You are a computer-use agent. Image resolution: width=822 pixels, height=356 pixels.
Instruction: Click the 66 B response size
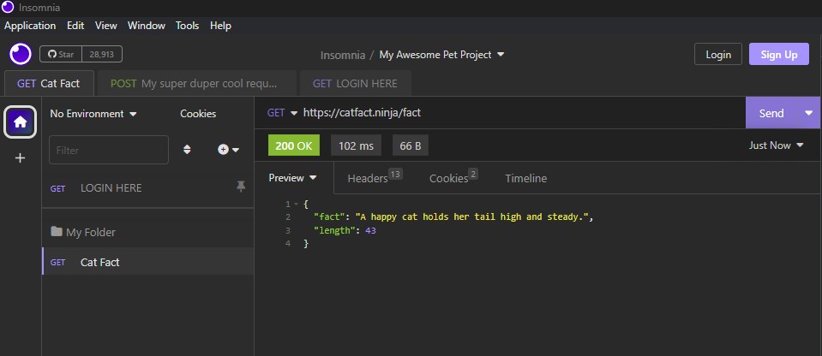click(411, 145)
